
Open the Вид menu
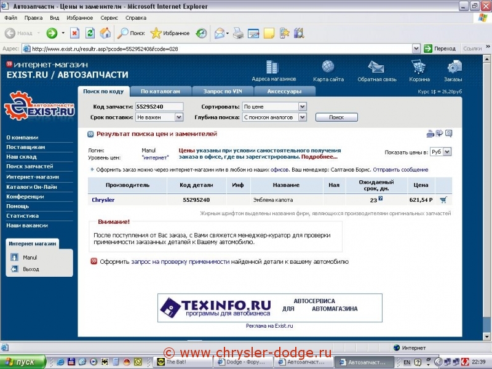(54, 18)
